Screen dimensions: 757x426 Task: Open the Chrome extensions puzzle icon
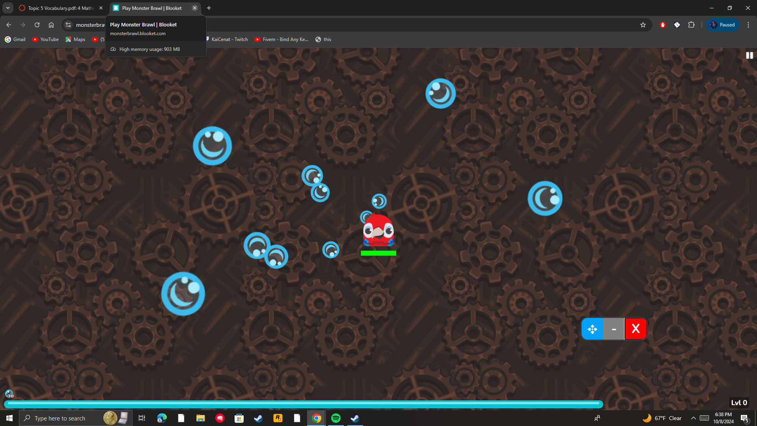(691, 25)
